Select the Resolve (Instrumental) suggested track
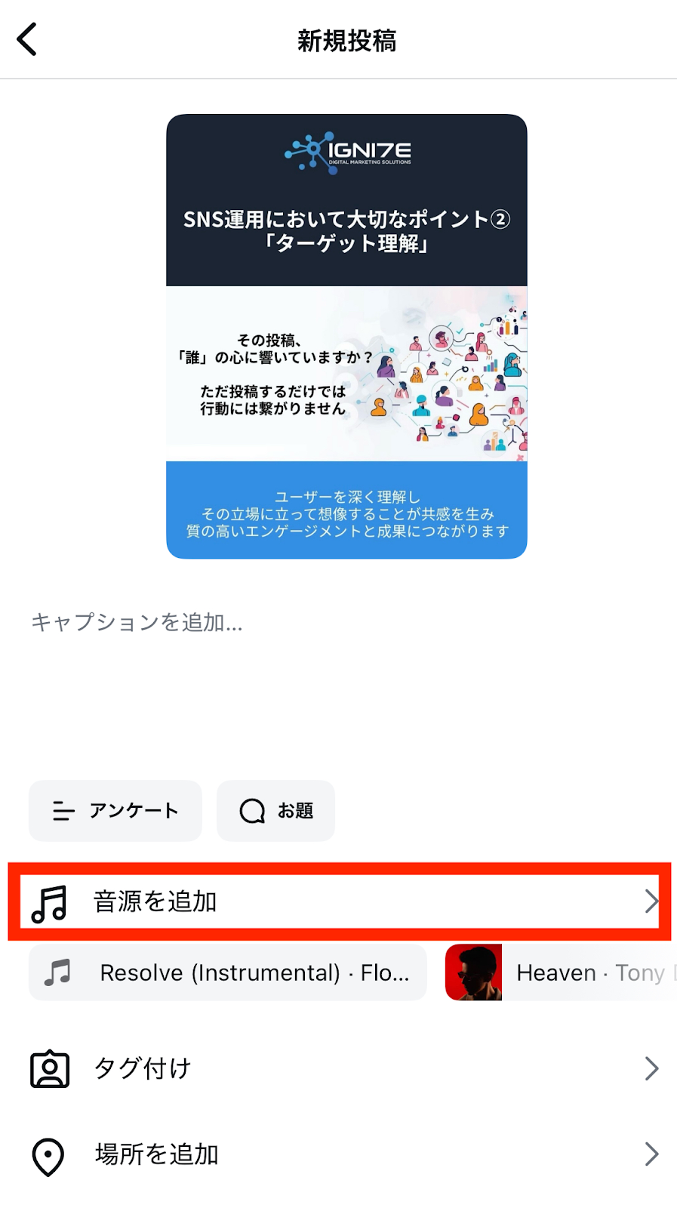This screenshot has width=677, height=1208. [228, 972]
